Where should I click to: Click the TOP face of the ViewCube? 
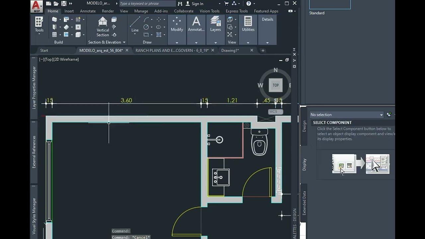coord(276,85)
